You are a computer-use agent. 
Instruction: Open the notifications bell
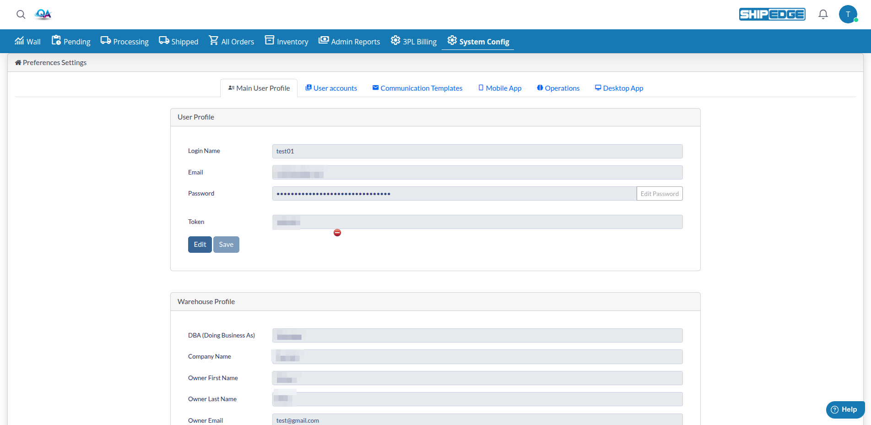click(x=823, y=14)
